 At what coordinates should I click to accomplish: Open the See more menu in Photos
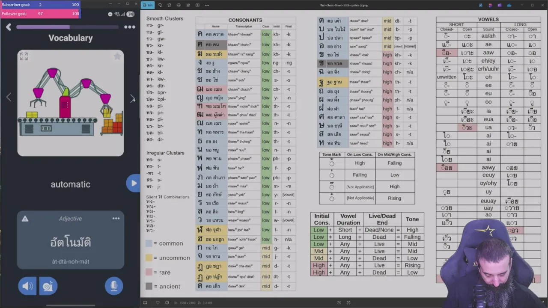click(x=207, y=5)
